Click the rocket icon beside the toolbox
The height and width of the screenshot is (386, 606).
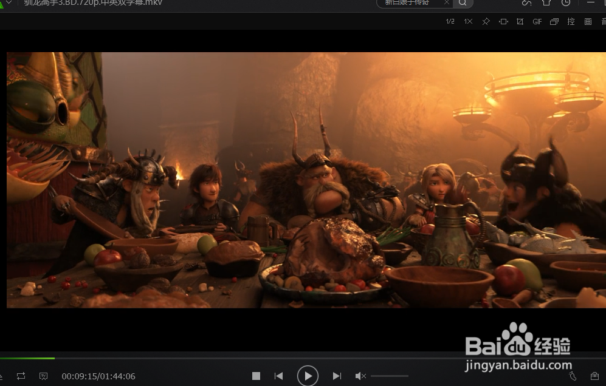coord(573,376)
